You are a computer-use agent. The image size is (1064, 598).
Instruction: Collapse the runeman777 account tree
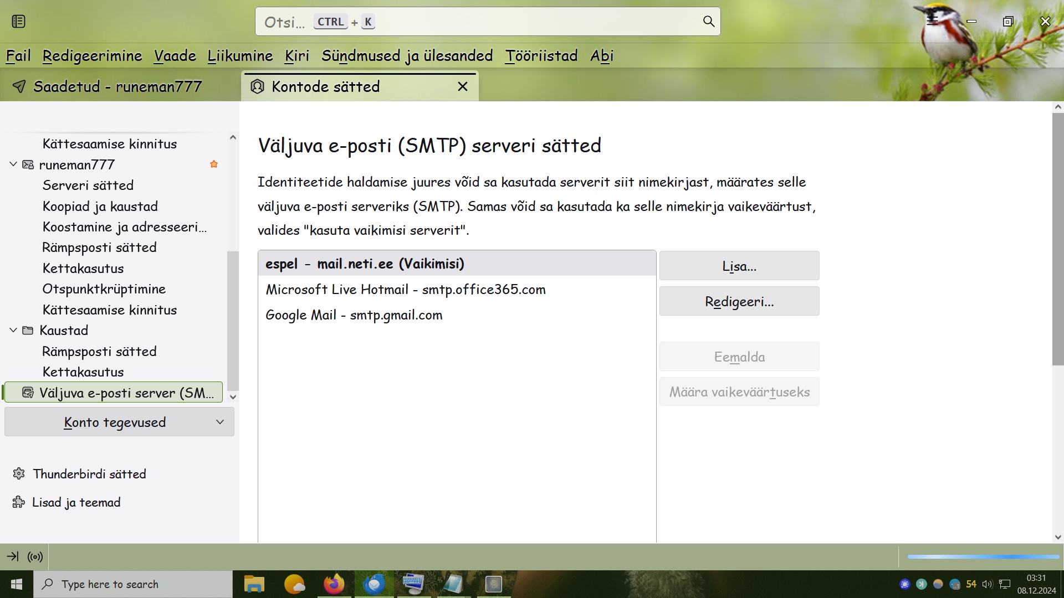[x=13, y=164]
